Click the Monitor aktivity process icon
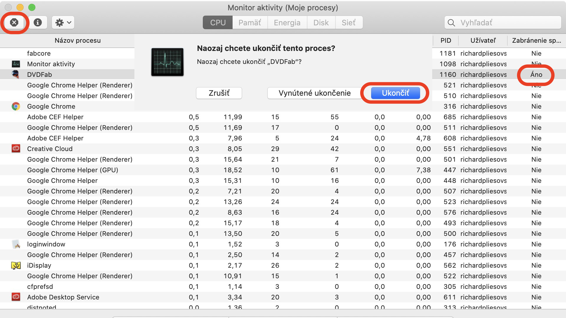The width and height of the screenshot is (566, 318). tap(16, 64)
